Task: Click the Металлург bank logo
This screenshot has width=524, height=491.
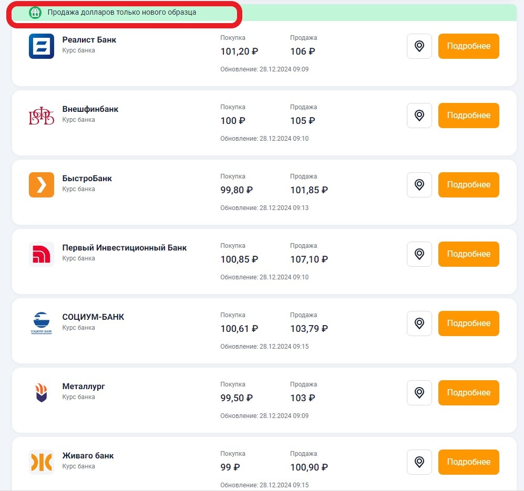Action: click(x=41, y=393)
